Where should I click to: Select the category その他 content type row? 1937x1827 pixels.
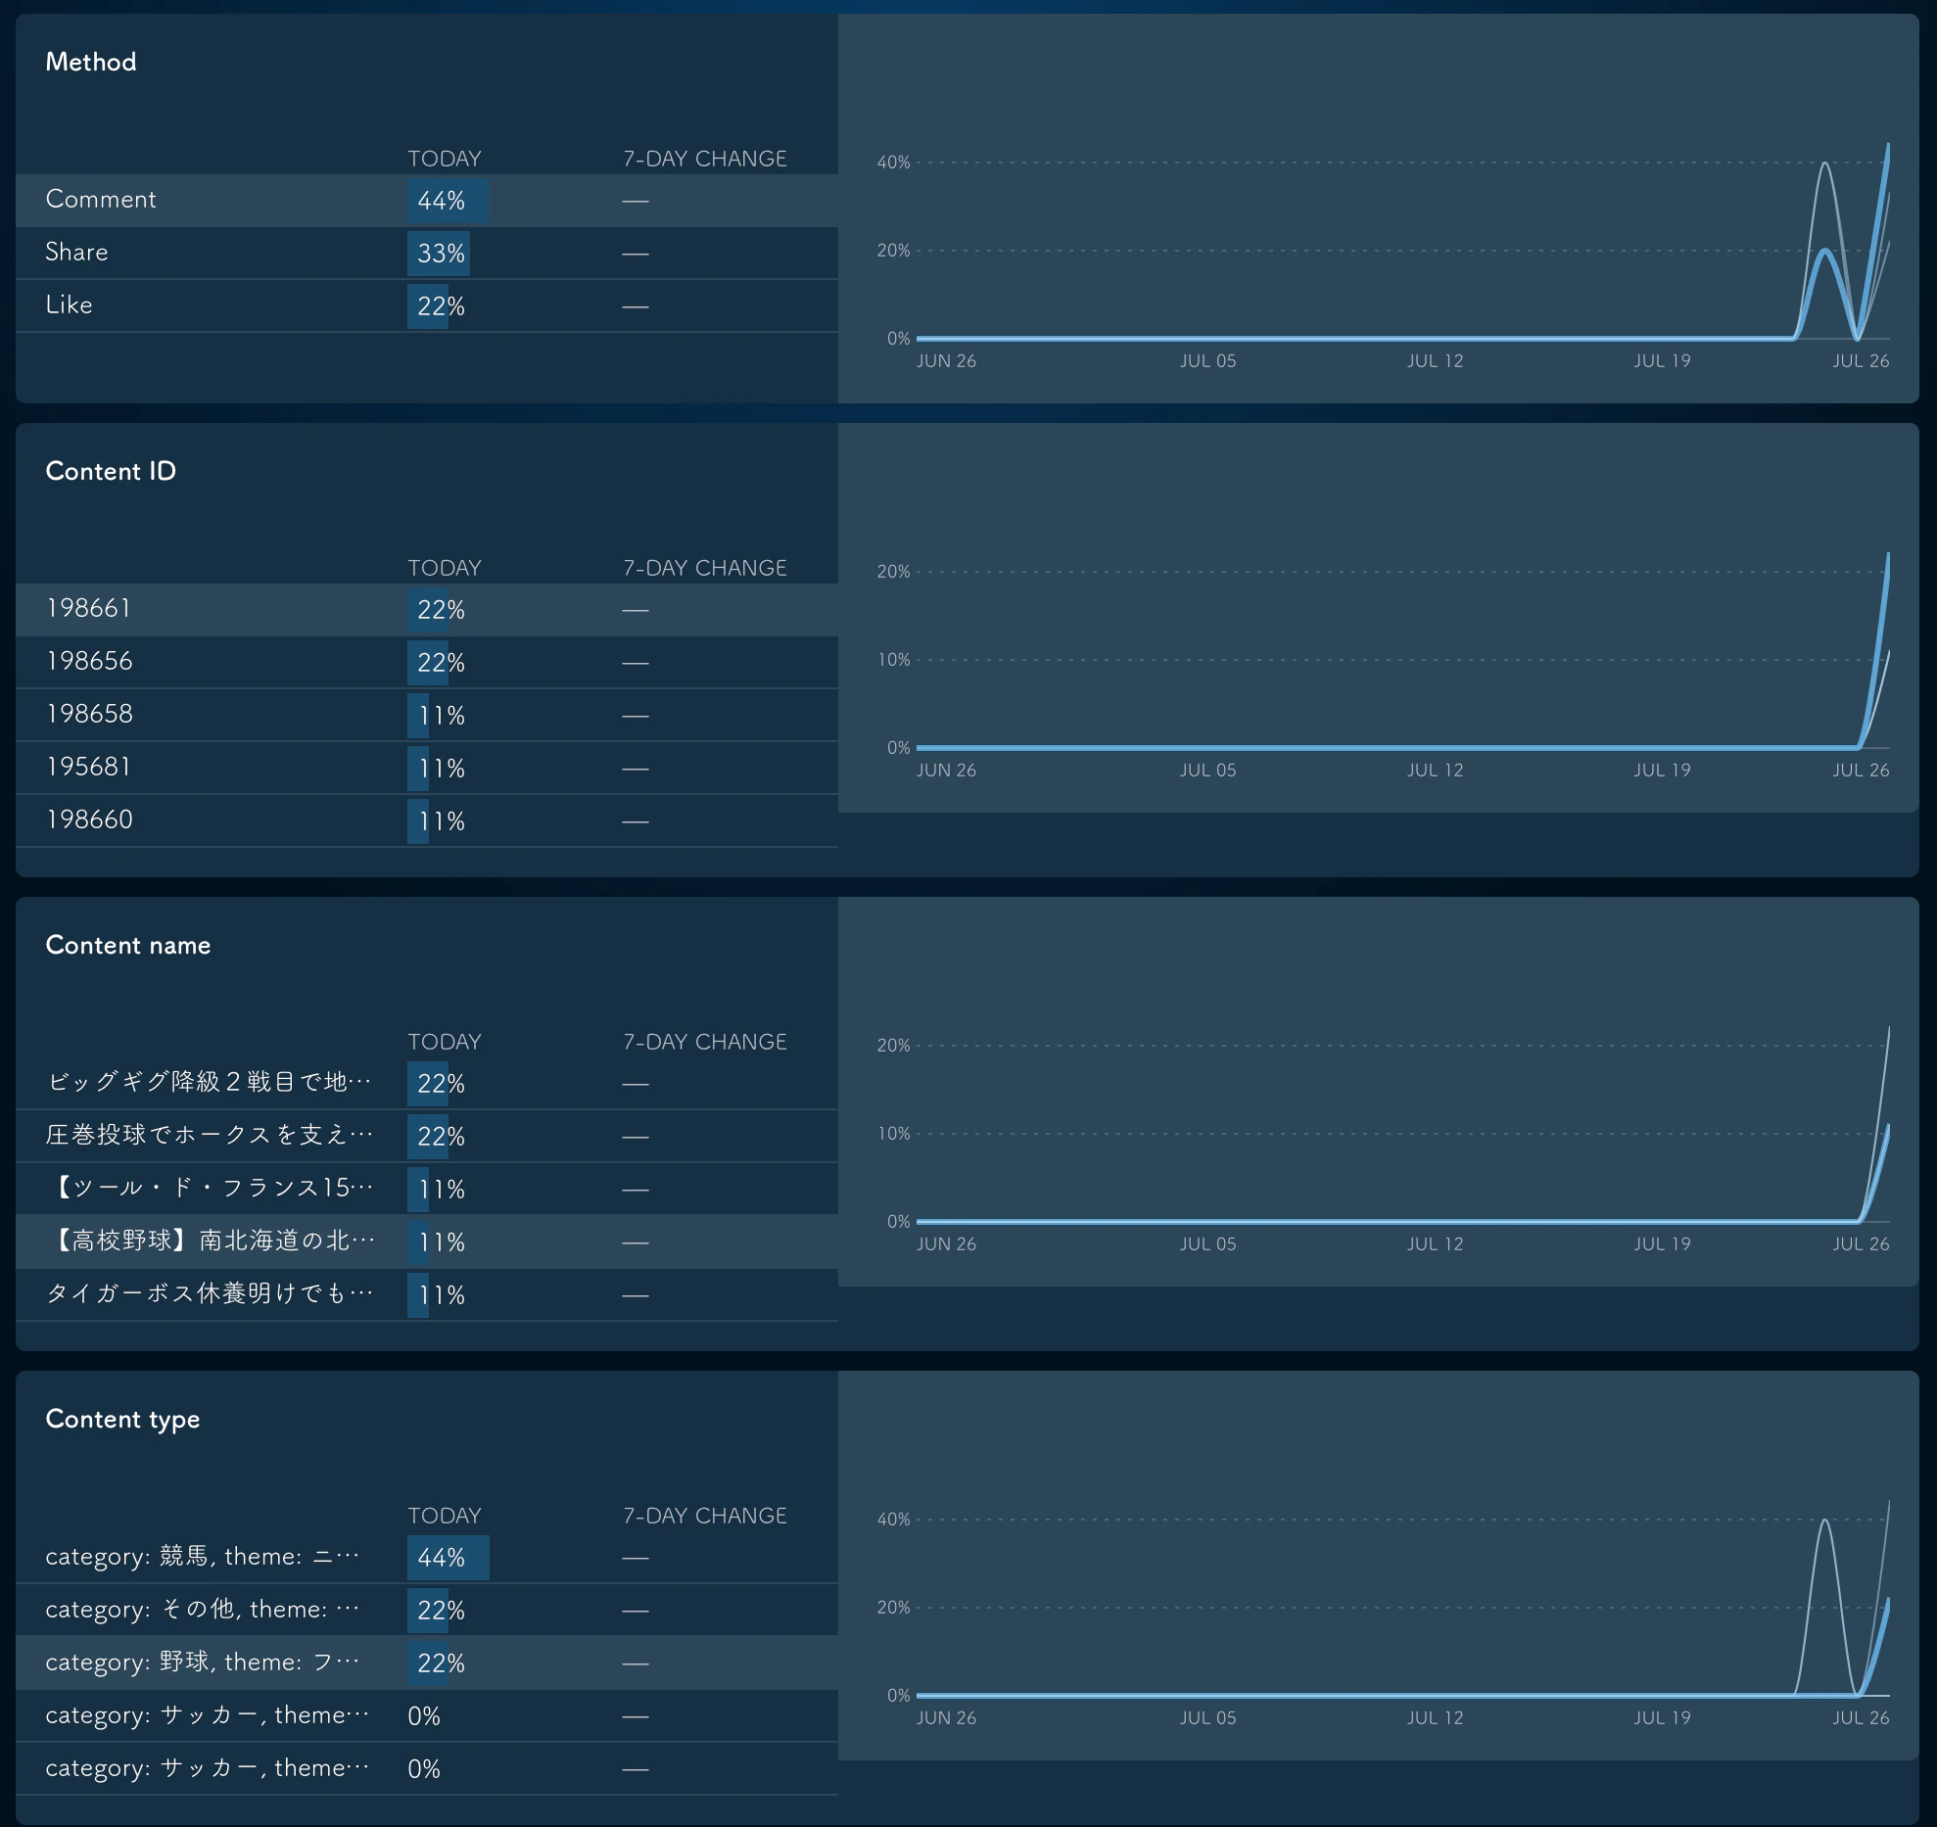click(427, 1611)
